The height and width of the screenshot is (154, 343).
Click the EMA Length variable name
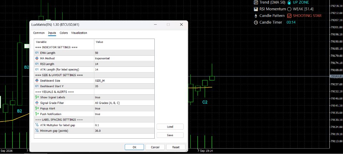(x=48, y=53)
